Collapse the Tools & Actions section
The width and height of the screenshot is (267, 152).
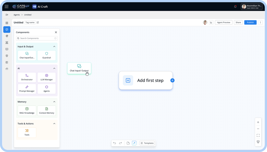click(x=54, y=124)
